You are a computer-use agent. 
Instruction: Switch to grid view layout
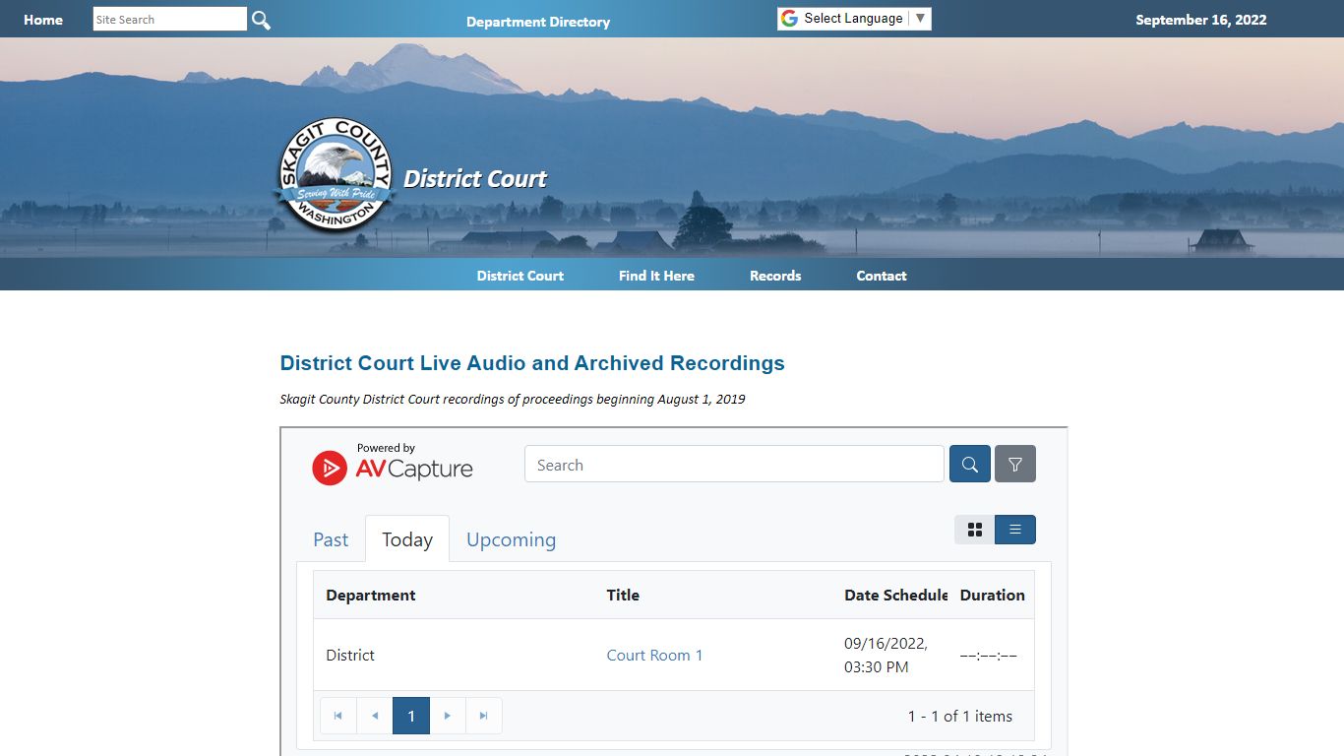point(975,530)
